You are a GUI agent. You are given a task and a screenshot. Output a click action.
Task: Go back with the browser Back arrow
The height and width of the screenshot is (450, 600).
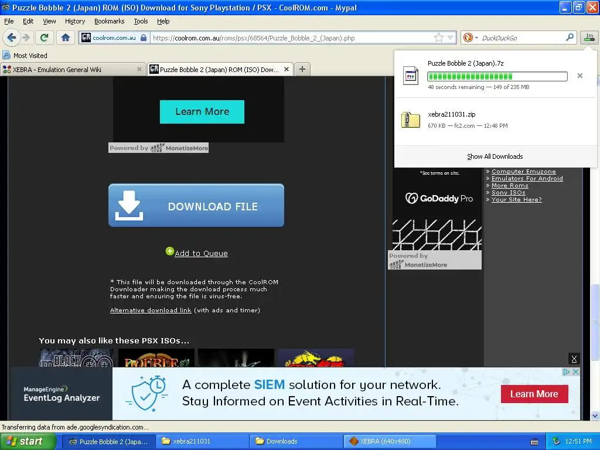11,37
